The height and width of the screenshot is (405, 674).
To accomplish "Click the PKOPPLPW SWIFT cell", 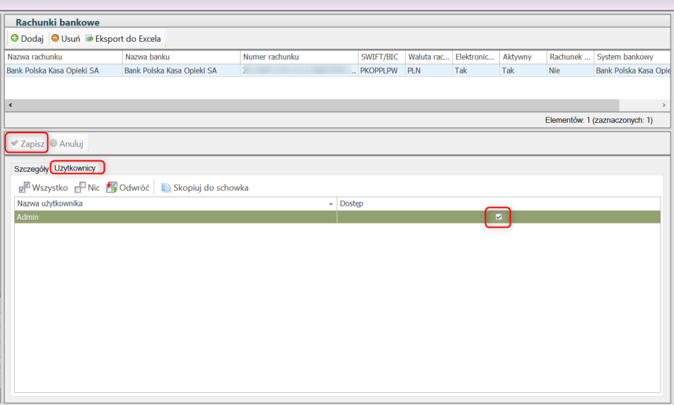I will (x=381, y=71).
